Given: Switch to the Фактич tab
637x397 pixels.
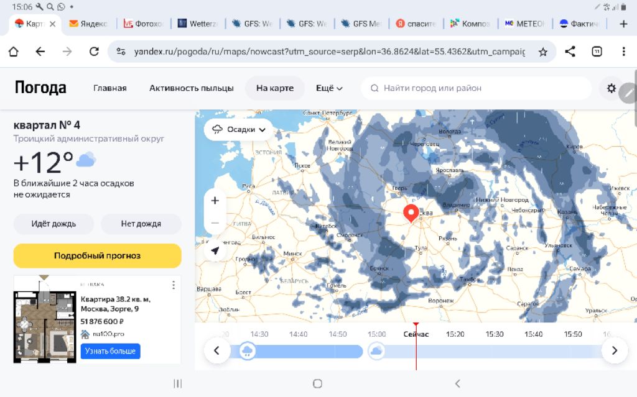Looking at the screenshot, I should click(x=579, y=24).
